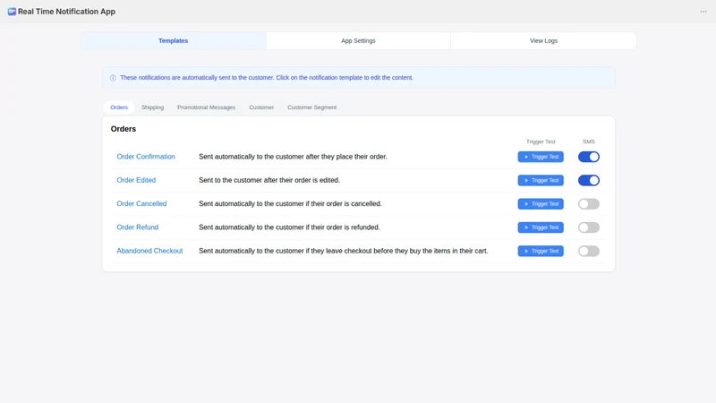Switch to the Templates tab
The width and height of the screenshot is (716, 403).
[x=173, y=40]
